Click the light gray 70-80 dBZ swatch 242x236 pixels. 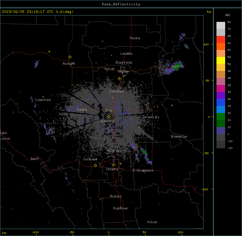[221, 25]
